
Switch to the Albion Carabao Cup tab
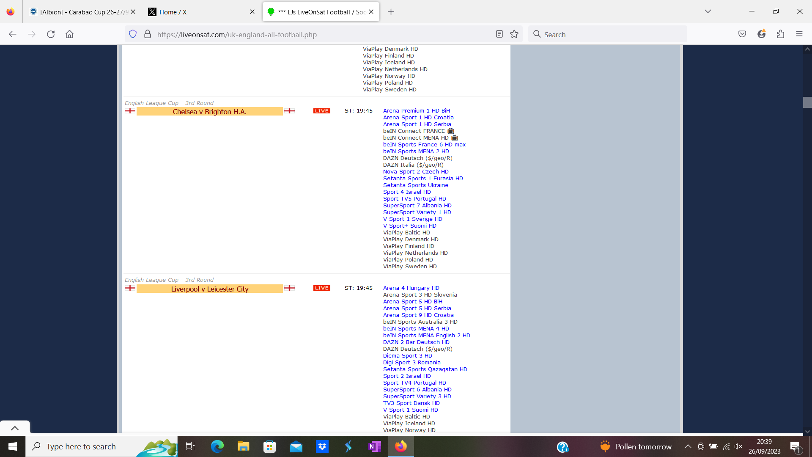[82, 12]
